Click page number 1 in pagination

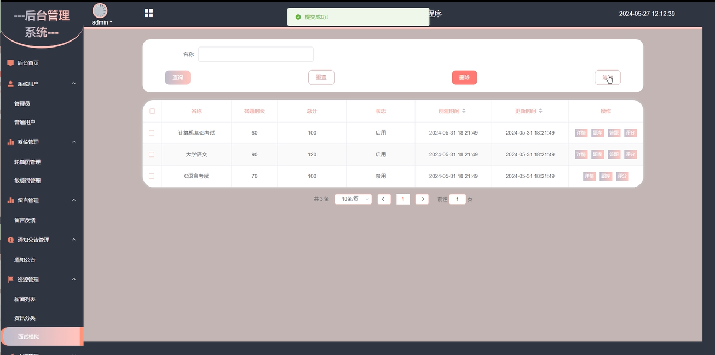[x=403, y=199]
